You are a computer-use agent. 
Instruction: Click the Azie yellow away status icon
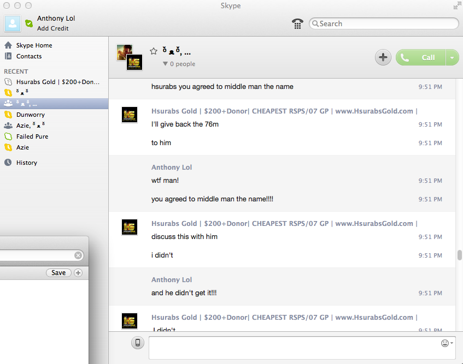8,147
